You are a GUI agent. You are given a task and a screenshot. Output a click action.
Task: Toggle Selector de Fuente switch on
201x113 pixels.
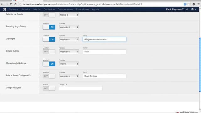coord(49,15)
